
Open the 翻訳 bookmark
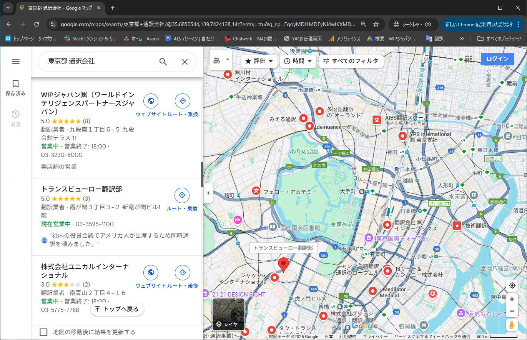tap(435, 38)
